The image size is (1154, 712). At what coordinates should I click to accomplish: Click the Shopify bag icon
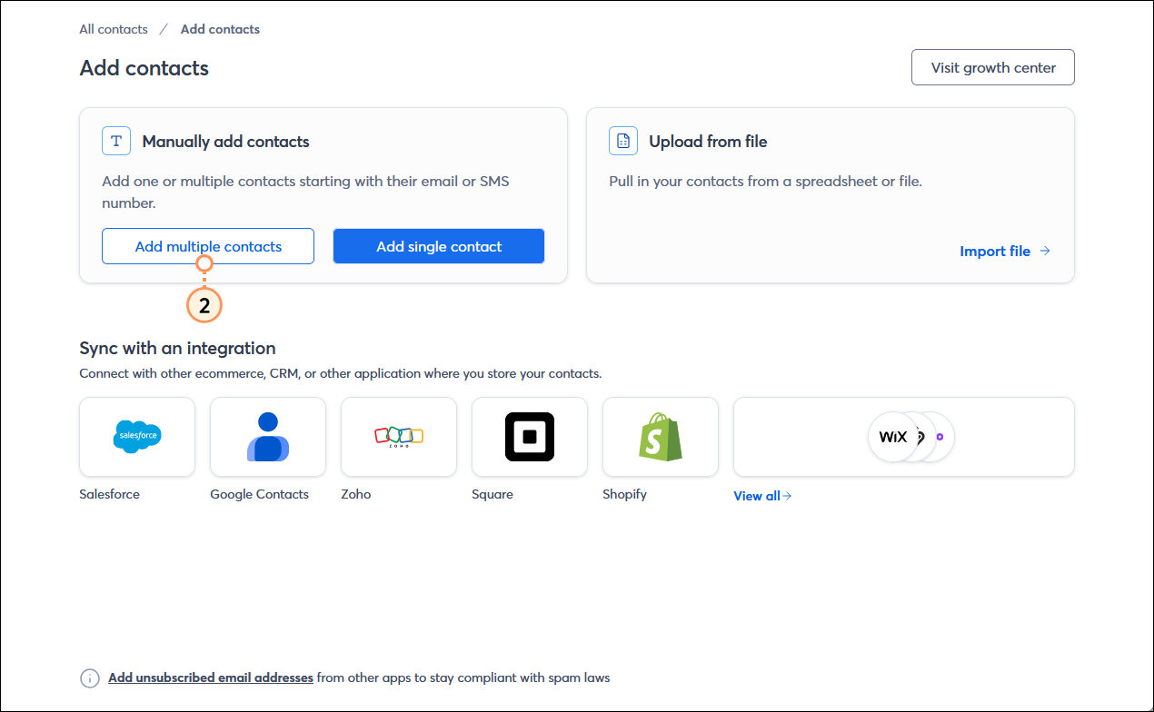click(x=660, y=437)
